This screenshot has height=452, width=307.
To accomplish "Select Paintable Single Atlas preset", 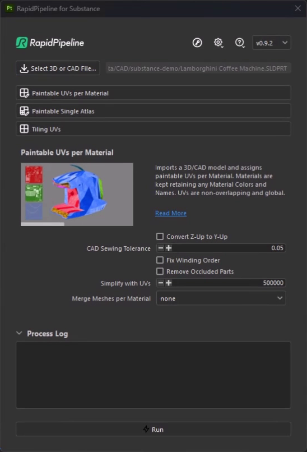I will (153, 111).
